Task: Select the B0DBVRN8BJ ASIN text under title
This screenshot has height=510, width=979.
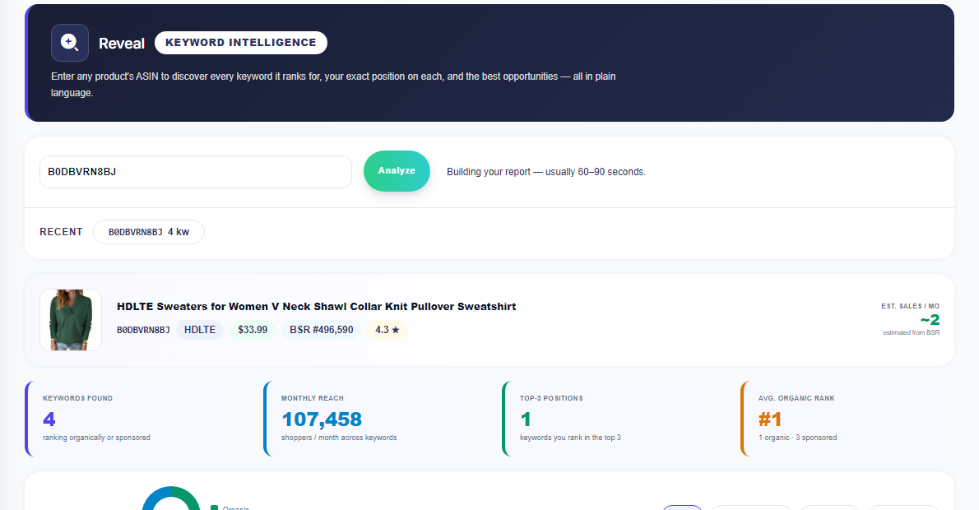Action: (143, 330)
